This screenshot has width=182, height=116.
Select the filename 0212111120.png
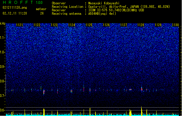15,8
